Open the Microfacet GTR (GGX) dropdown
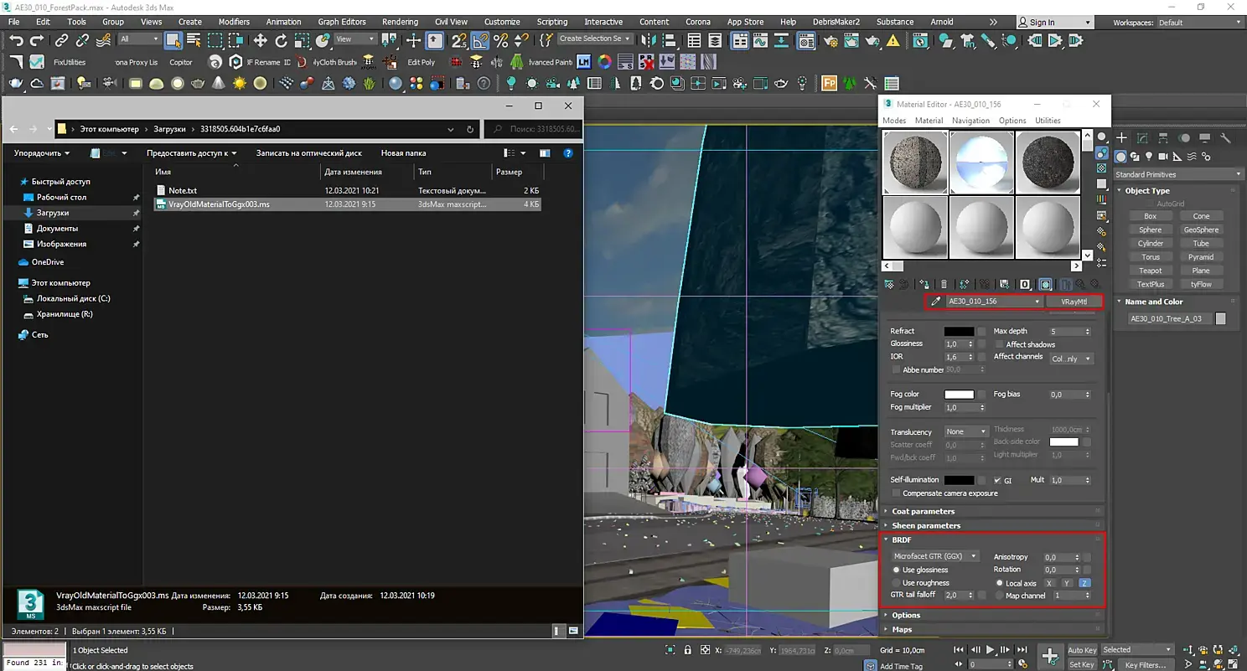Image resolution: width=1247 pixels, height=671 pixels. point(934,556)
